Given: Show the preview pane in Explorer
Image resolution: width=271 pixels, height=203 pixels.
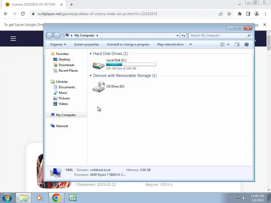Looking at the screenshot, I should [237, 44].
